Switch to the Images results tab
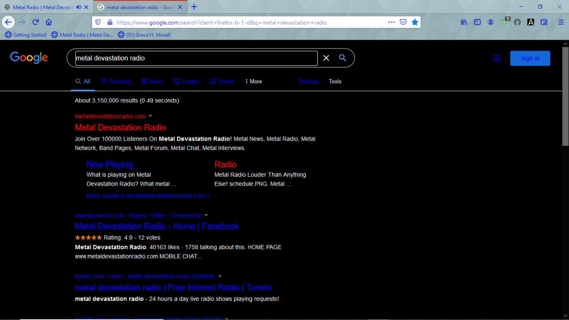Image resolution: width=569 pixels, height=320 pixels. pos(186,81)
